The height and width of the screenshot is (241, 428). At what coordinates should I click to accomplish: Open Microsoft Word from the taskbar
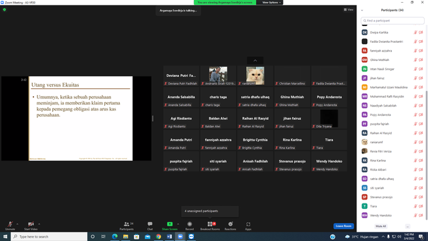click(x=169, y=236)
